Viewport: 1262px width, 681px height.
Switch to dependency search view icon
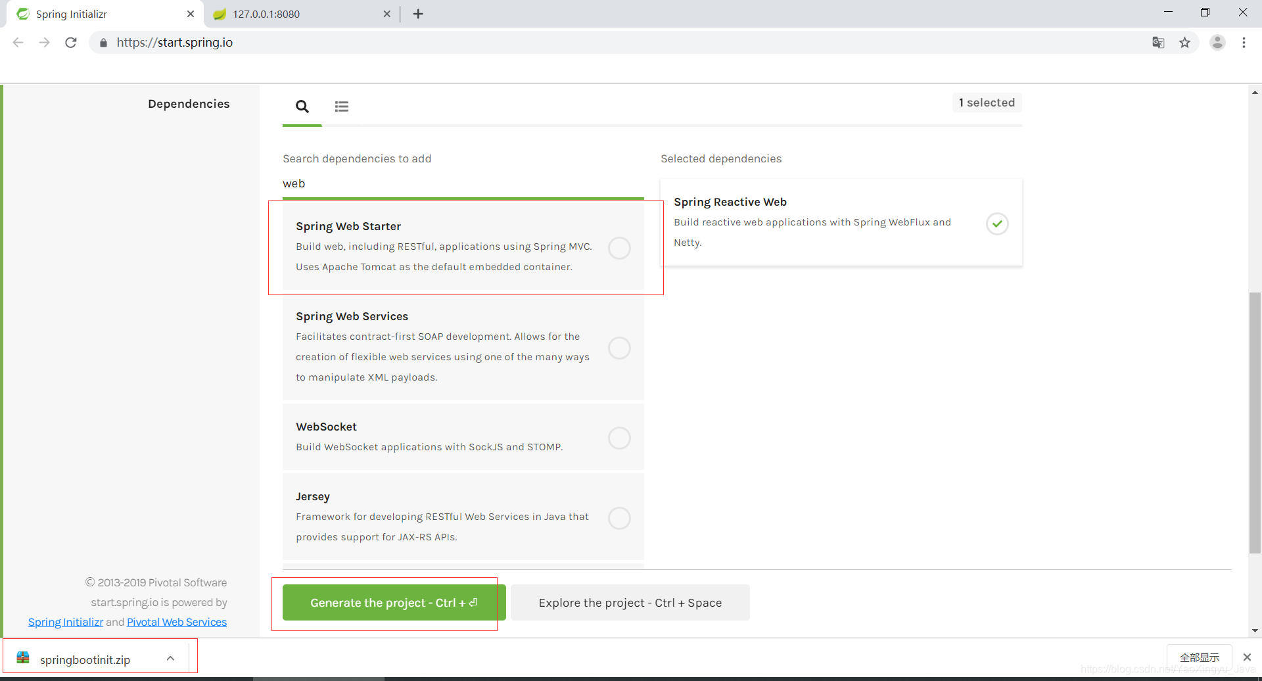pos(302,106)
